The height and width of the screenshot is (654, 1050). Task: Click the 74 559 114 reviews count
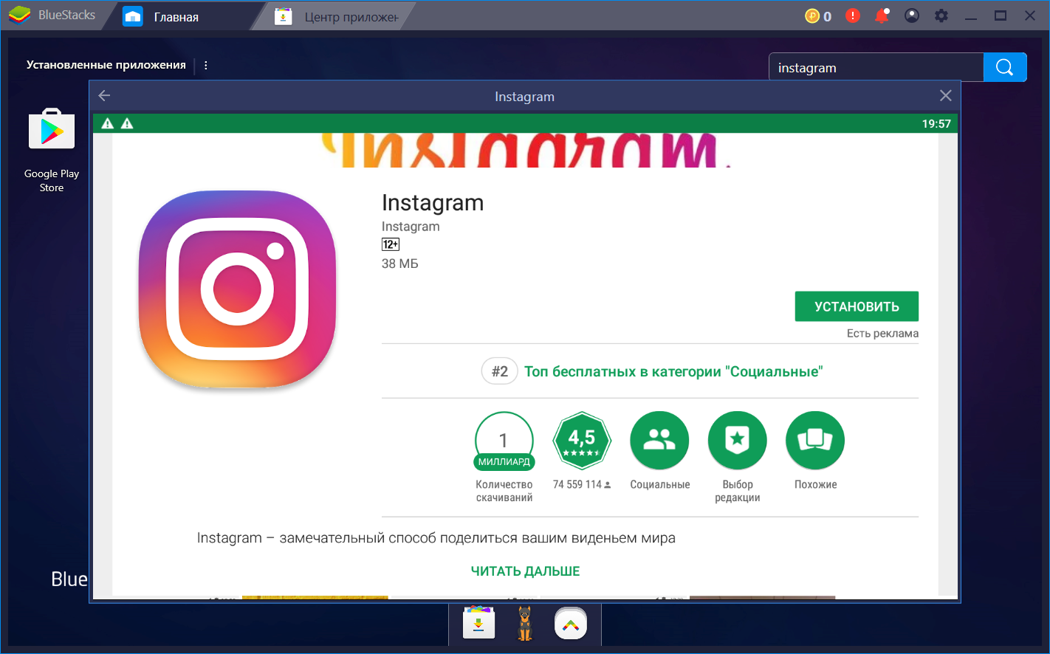click(x=582, y=484)
